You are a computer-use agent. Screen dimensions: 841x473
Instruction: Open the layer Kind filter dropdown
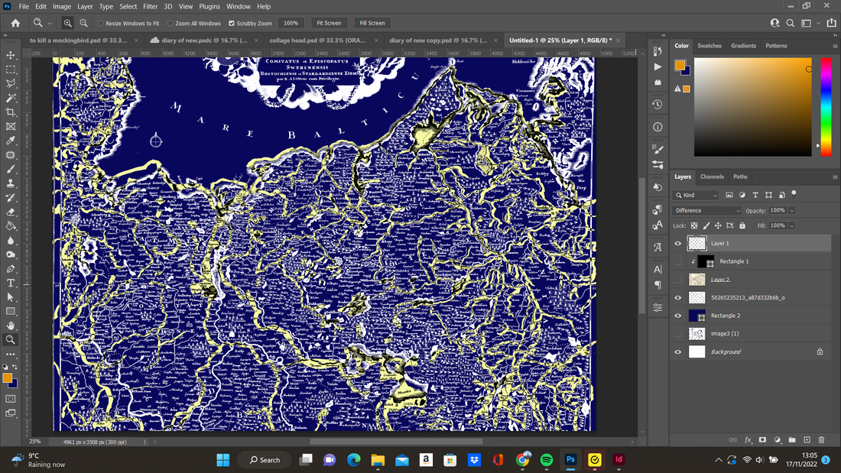click(697, 195)
